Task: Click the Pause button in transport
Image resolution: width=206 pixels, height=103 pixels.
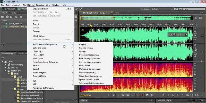Action: [x=118, y=95]
